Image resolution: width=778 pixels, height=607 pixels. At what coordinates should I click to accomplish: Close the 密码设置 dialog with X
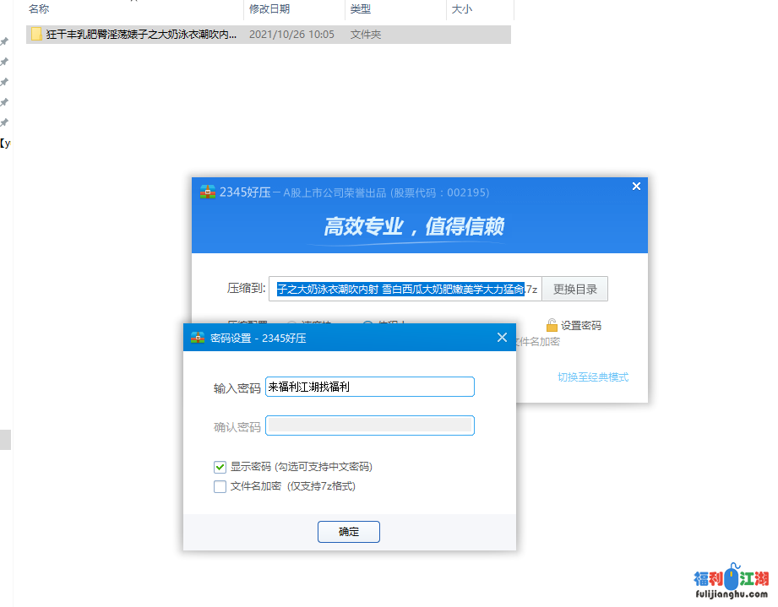pos(502,338)
